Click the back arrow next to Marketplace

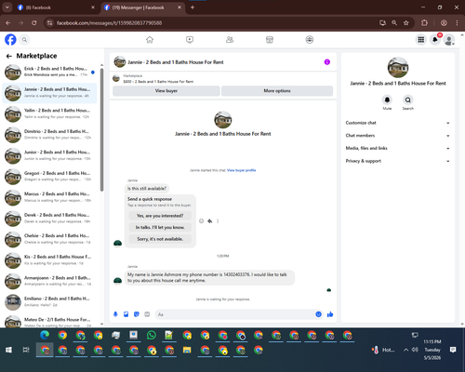point(9,56)
